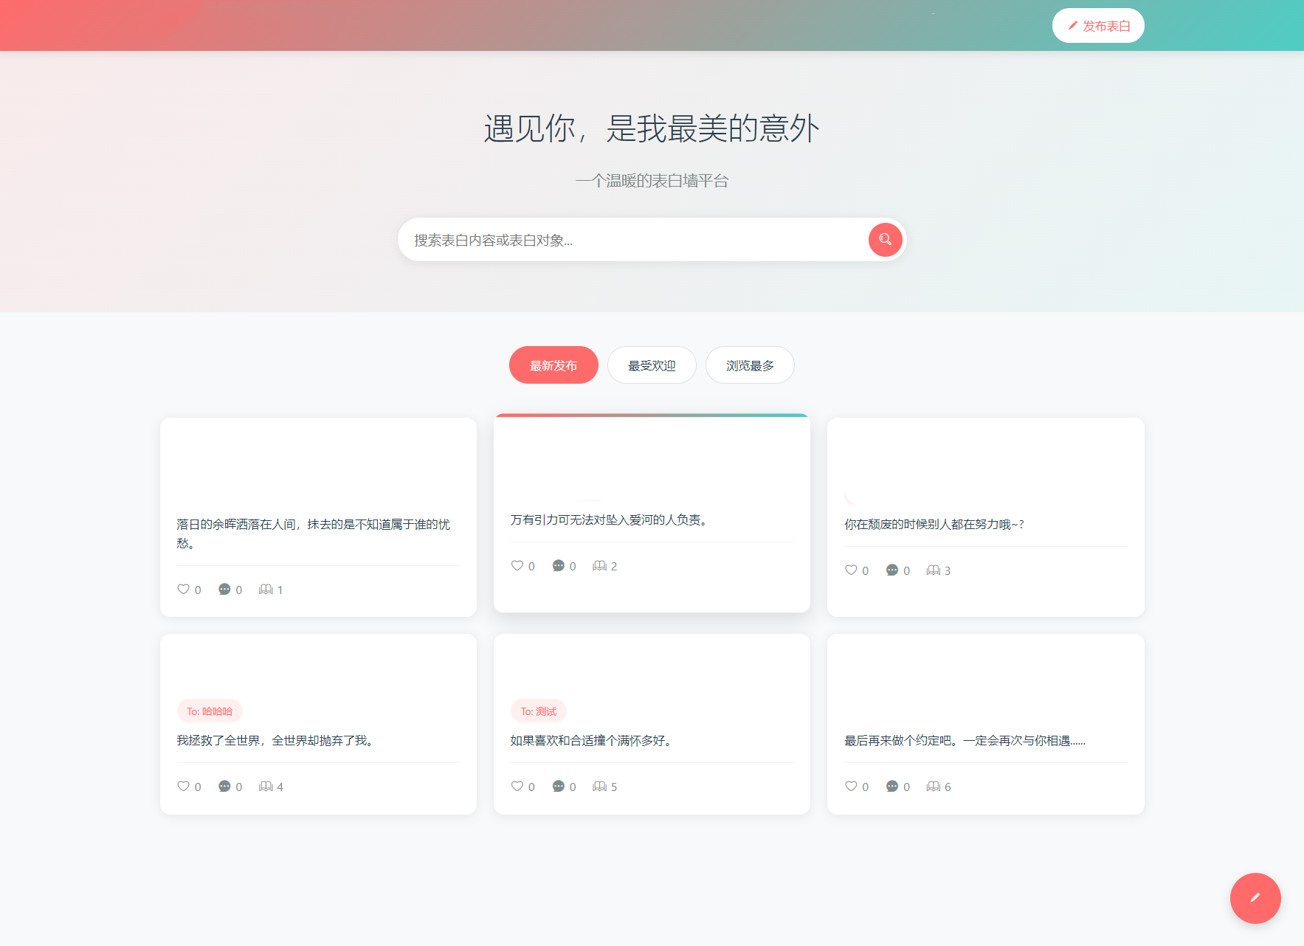The height and width of the screenshot is (946, 1304).
Task: Click the To: 哈哈哈 recipient tag
Action: 210,711
